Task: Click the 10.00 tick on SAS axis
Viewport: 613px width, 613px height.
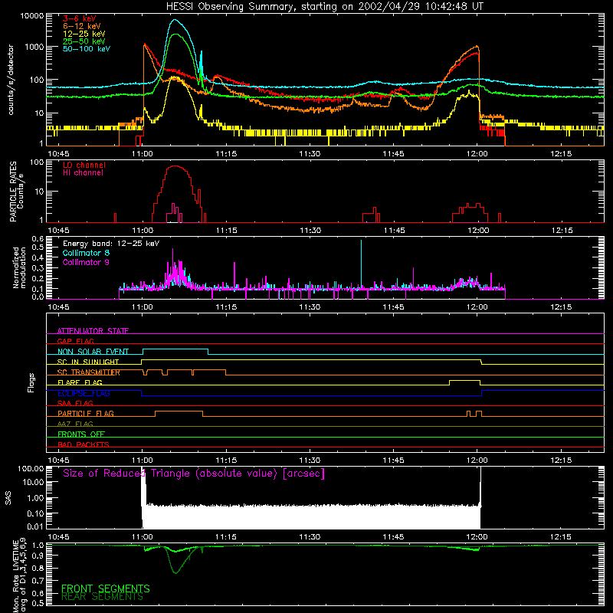Action: tap(33, 482)
